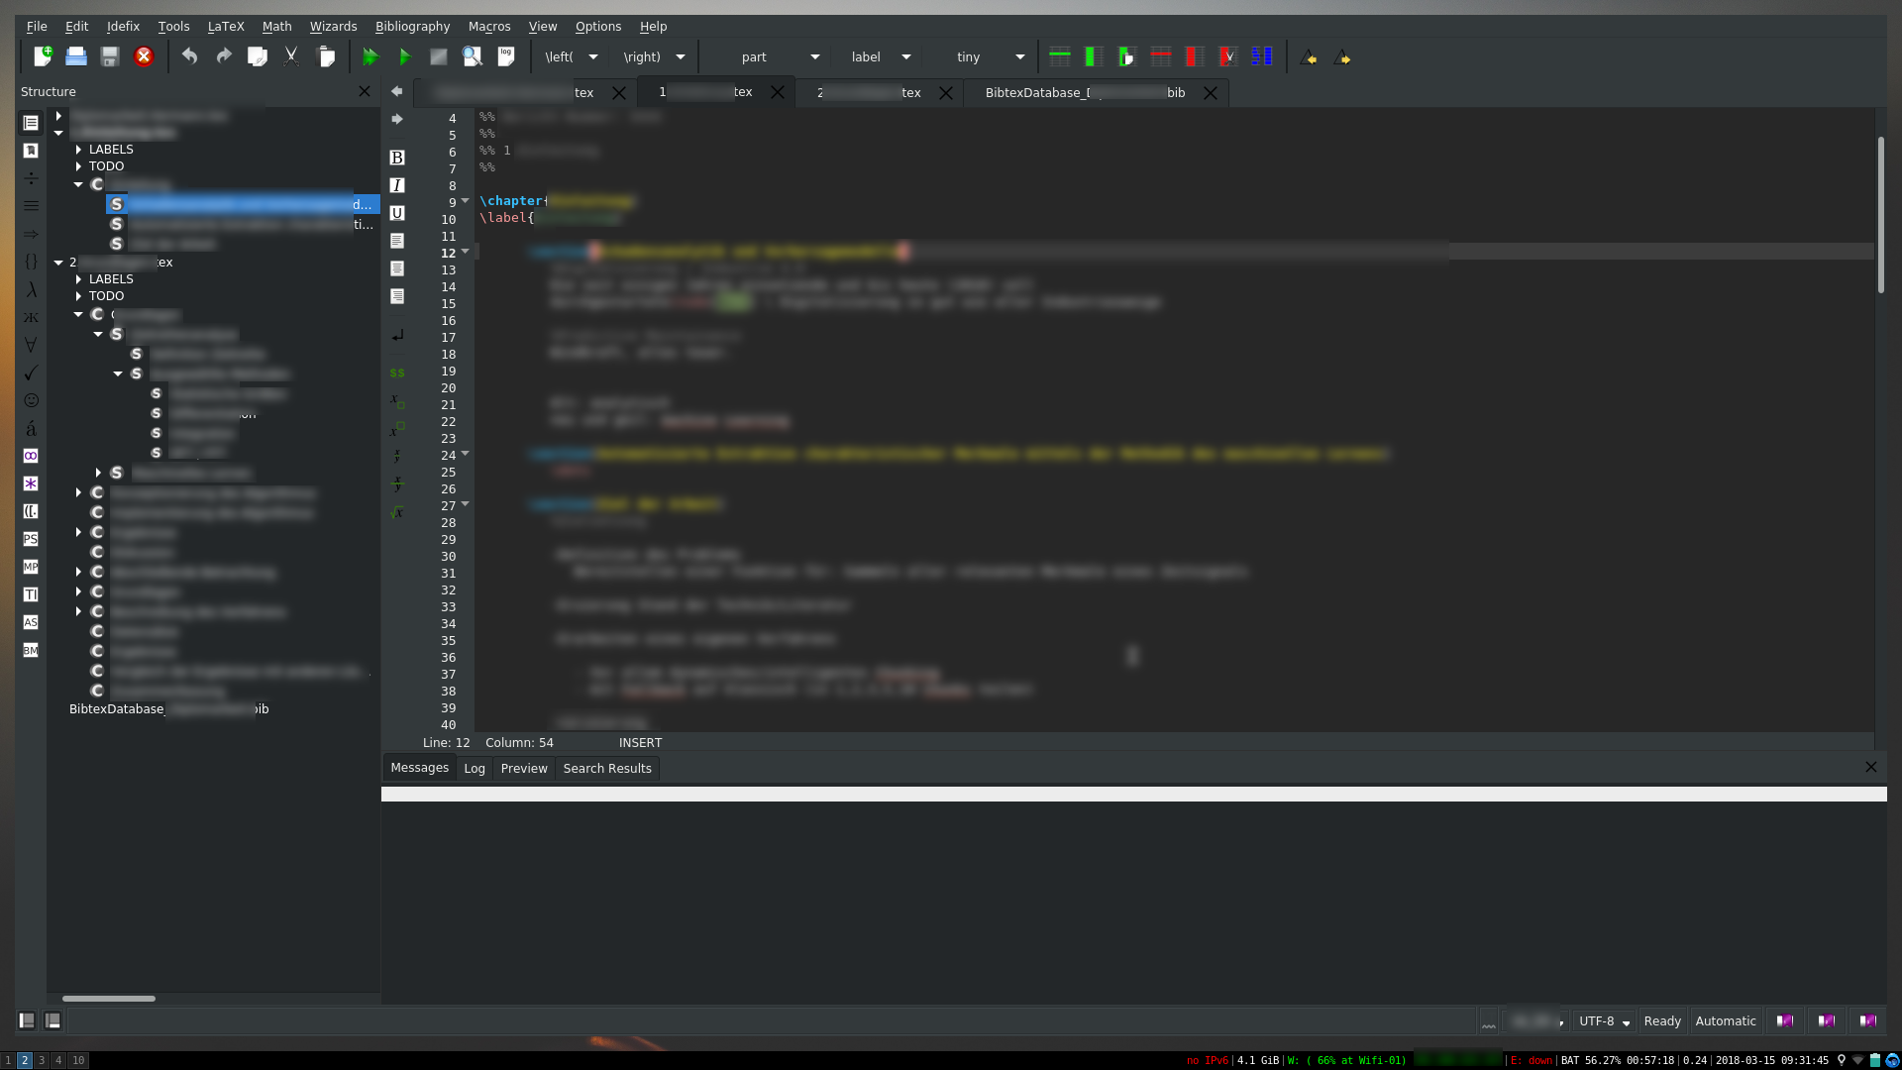Open the Macros menu
The height and width of the screenshot is (1070, 1902).
[489, 26]
